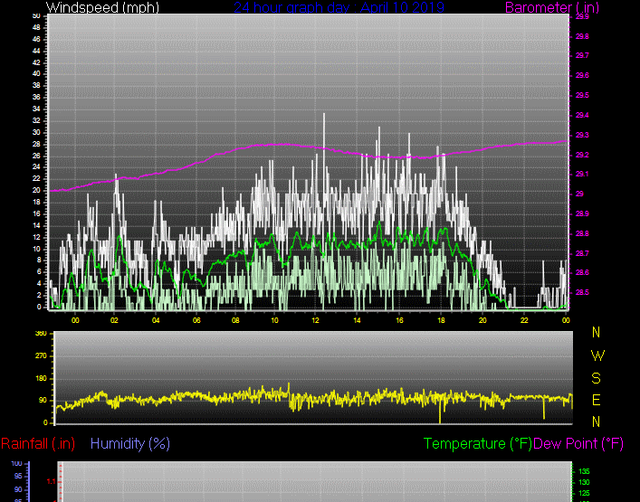Click the barometer scale value 29.9
Viewport: 640px width, 502px height.
tap(582, 16)
